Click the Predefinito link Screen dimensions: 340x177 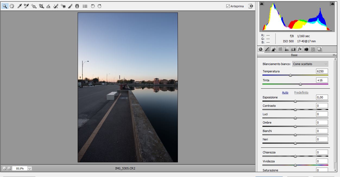tap(301, 92)
